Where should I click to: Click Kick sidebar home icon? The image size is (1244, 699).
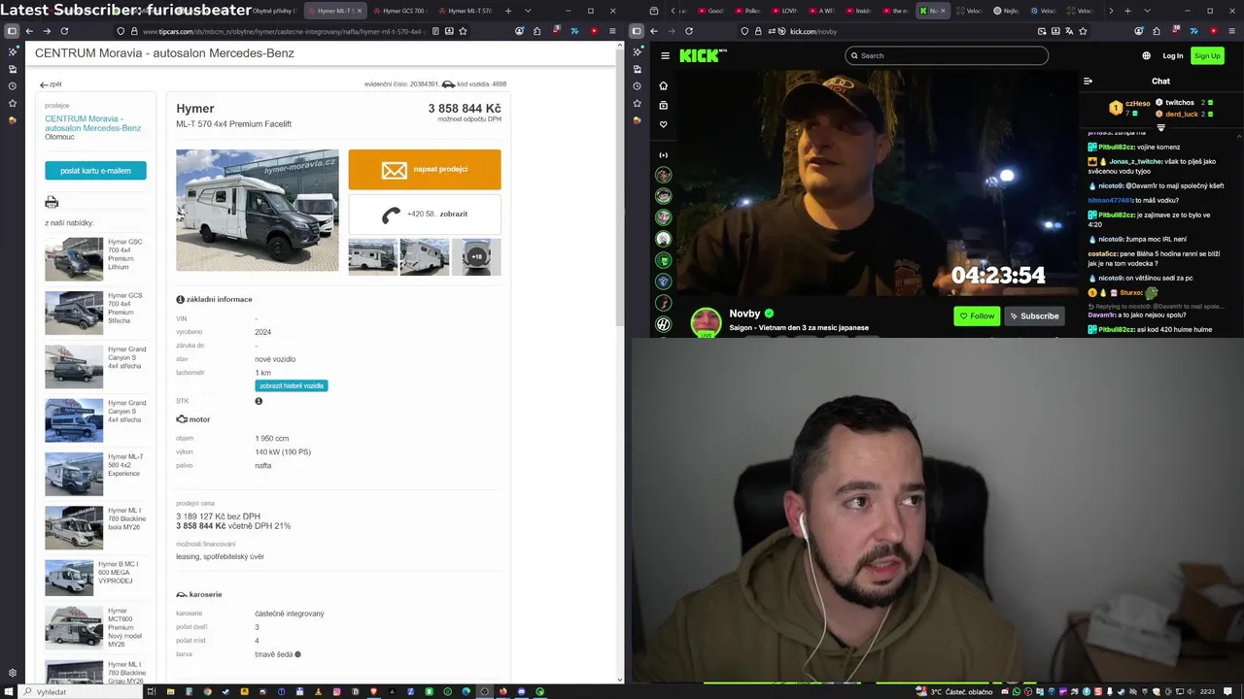663,85
